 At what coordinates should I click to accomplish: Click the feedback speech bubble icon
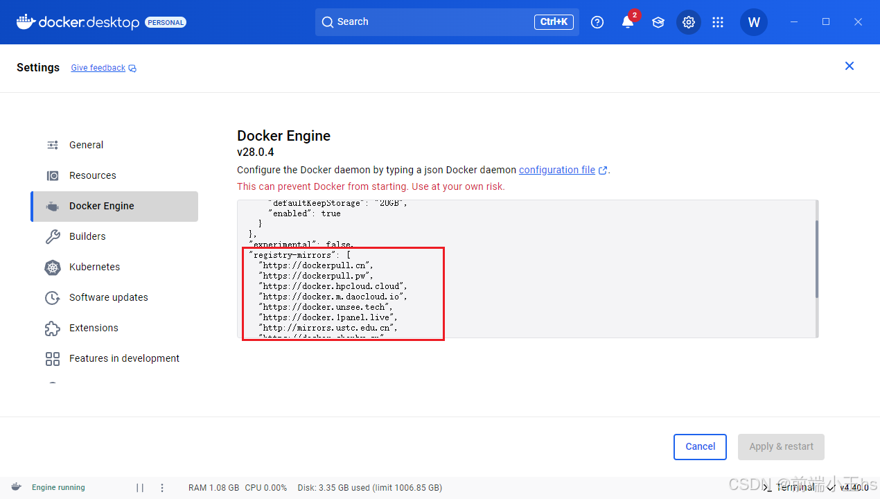pos(132,69)
